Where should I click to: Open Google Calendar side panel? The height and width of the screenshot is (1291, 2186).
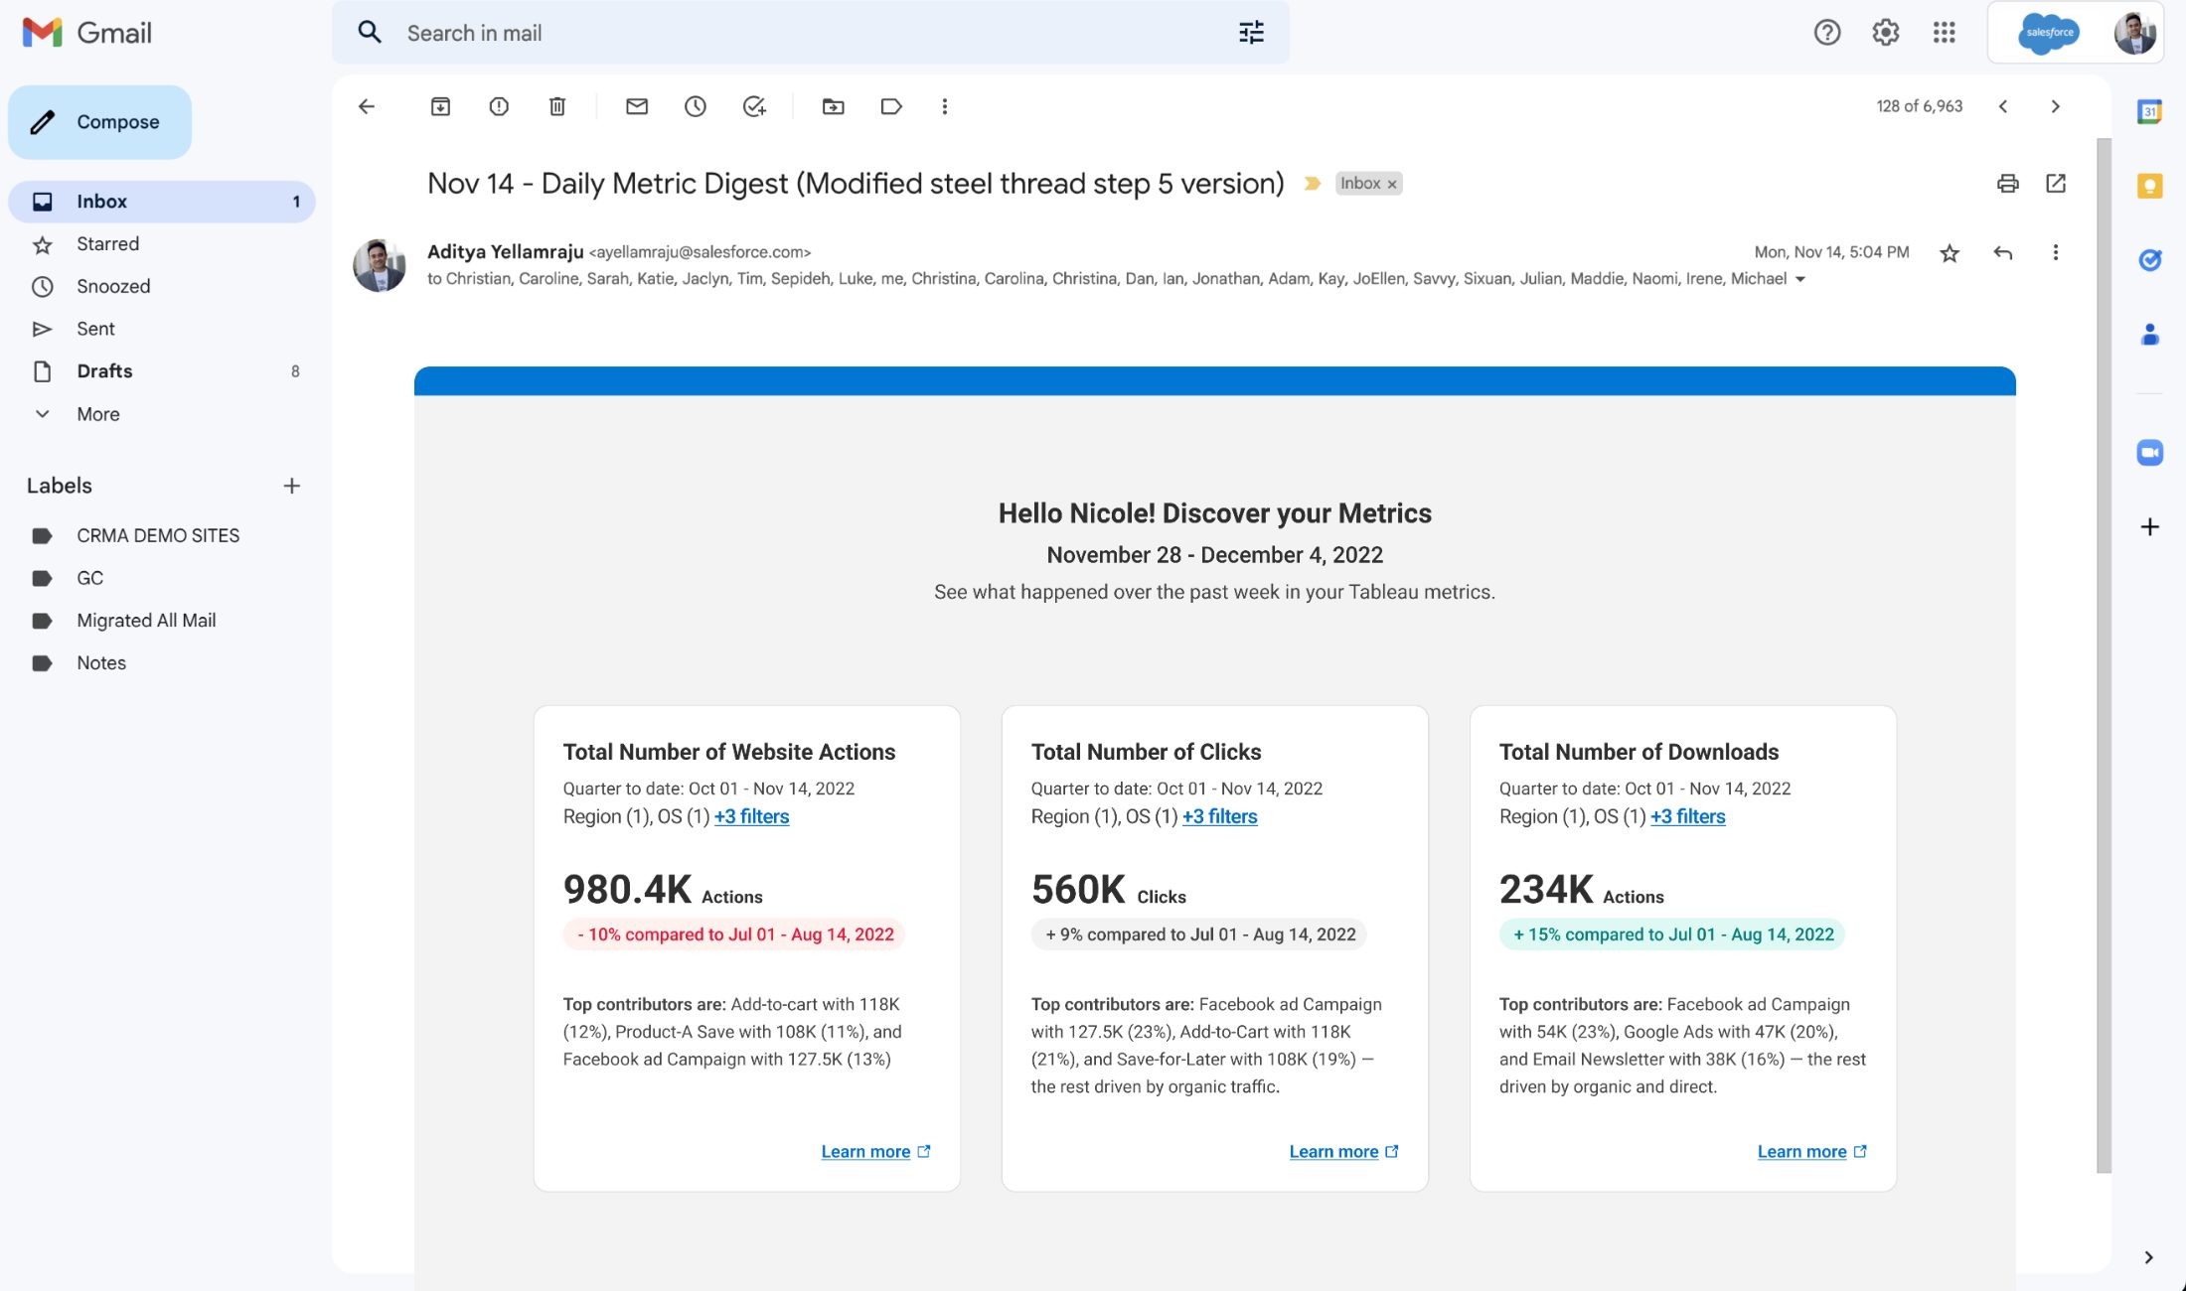pos(2150,111)
